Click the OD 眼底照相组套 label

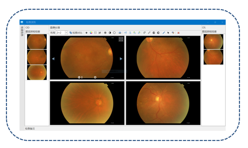(x=33, y=31)
